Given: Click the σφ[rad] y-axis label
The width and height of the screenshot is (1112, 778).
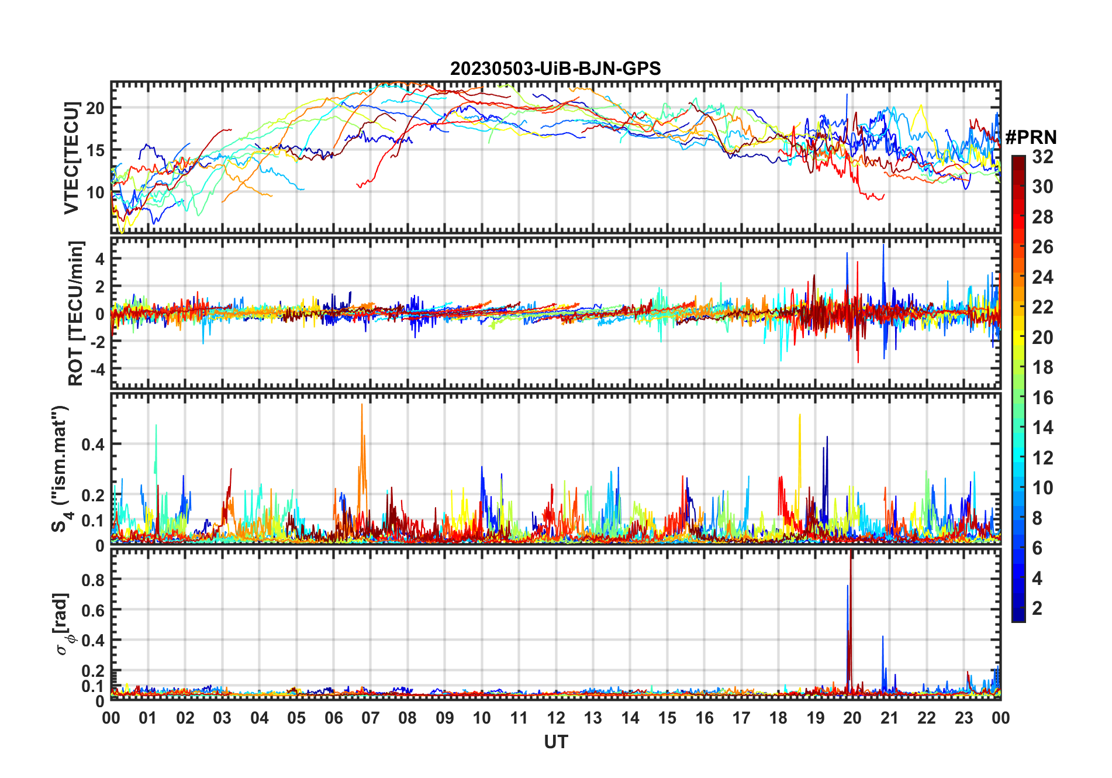Looking at the screenshot, I should tap(64, 624).
